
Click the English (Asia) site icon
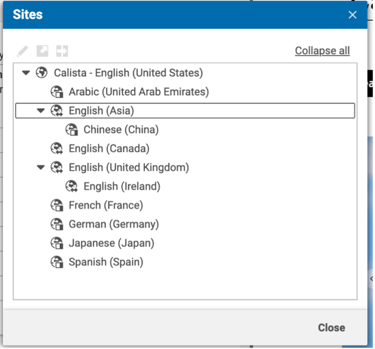57,110
